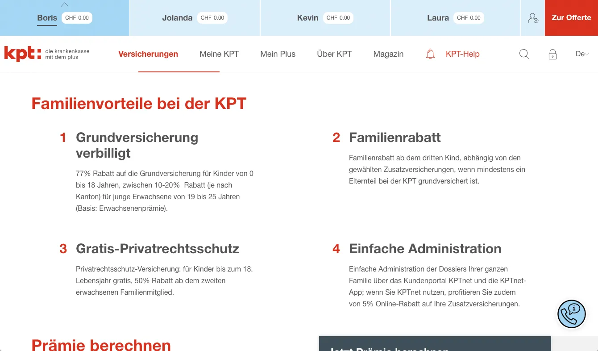Click Boris's CHF 0.00 premium badge
598x351 pixels.
coord(77,18)
